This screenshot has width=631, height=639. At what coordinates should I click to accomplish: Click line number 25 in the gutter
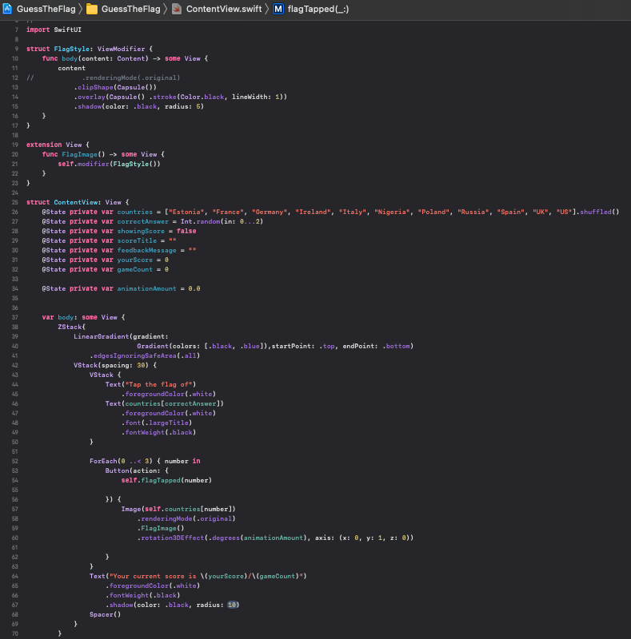click(x=14, y=203)
